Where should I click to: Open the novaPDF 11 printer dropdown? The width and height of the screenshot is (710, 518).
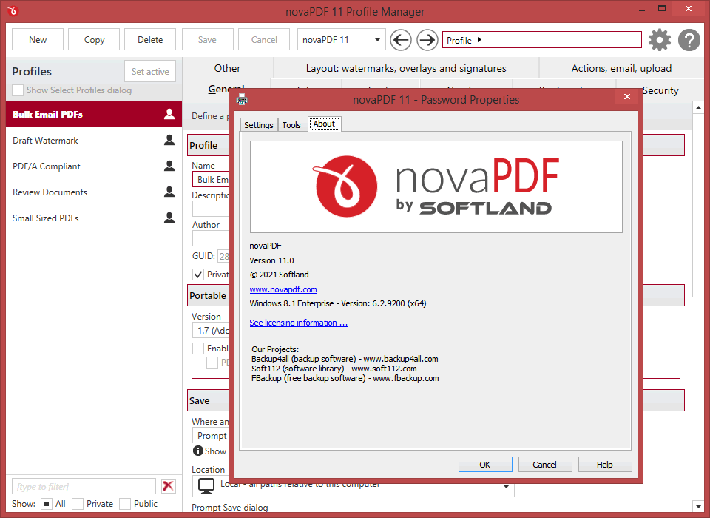tap(342, 40)
